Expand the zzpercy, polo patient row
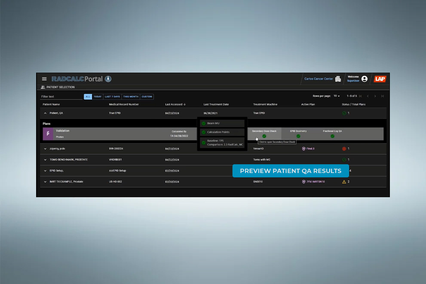Image resolution: width=426 pixels, height=284 pixels. 46,149
